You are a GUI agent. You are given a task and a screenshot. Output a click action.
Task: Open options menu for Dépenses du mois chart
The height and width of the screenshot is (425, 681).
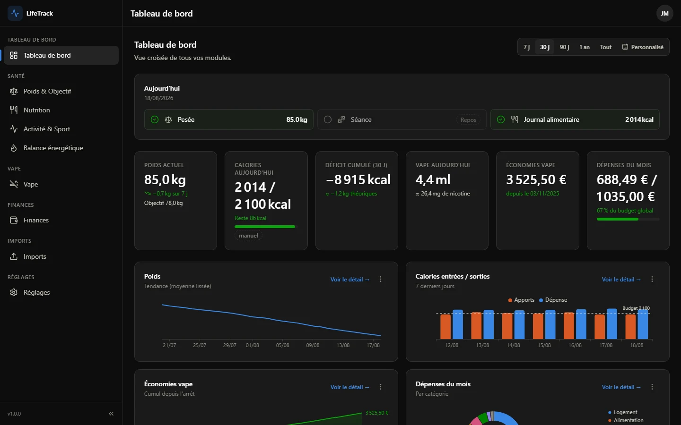click(652, 387)
